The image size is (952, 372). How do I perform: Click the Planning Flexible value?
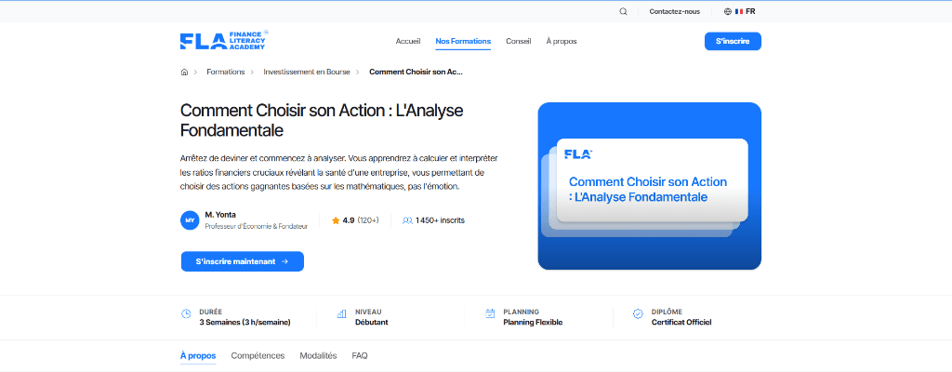[533, 322]
